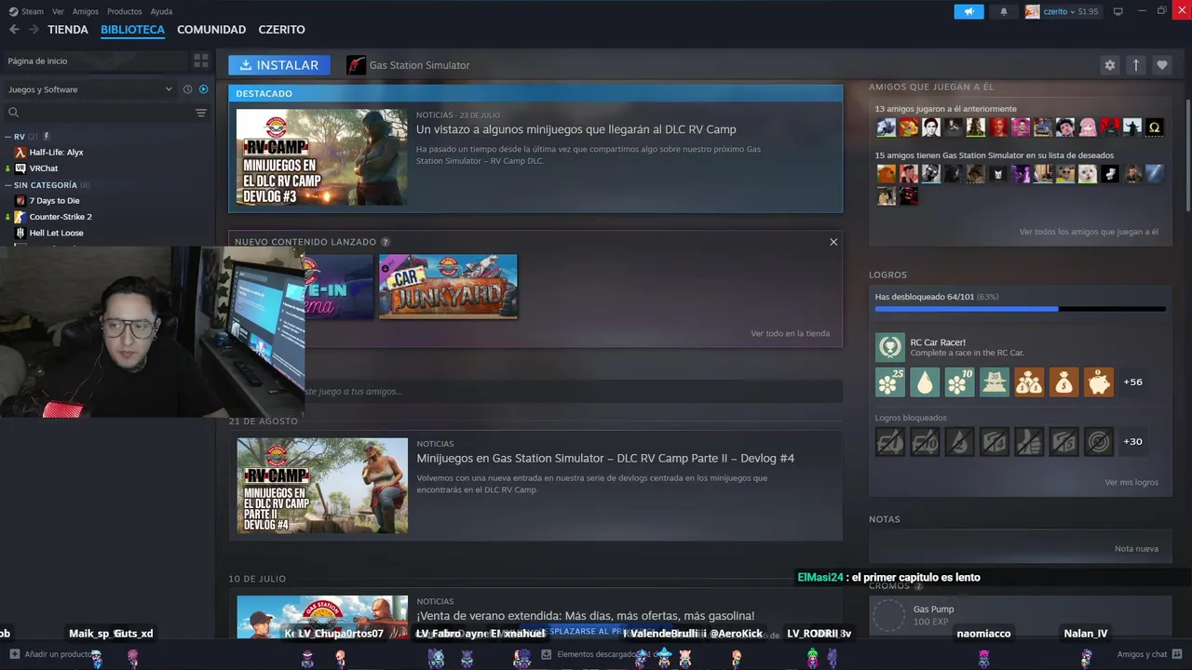The height and width of the screenshot is (670, 1192).
Task: Create a Nota nueva
Action: click(x=1136, y=549)
